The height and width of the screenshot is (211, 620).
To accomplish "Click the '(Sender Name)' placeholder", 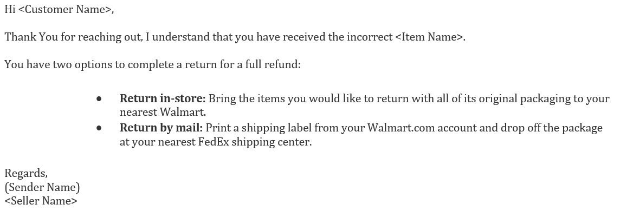I will coord(42,187).
